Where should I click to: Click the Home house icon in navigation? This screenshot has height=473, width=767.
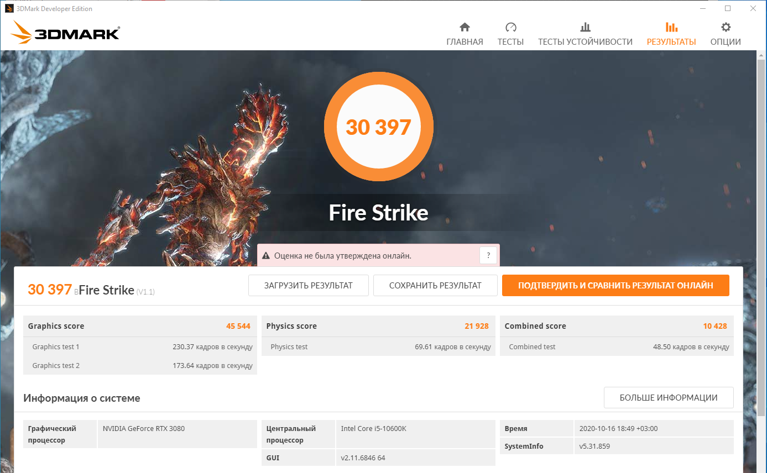(x=465, y=28)
